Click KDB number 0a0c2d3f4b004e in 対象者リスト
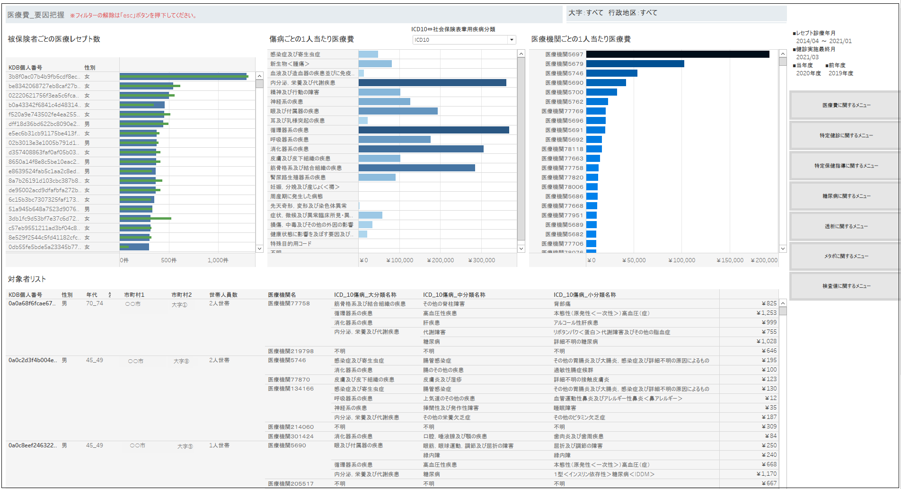The height and width of the screenshot is (489, 901). click(x=32, y=360)
